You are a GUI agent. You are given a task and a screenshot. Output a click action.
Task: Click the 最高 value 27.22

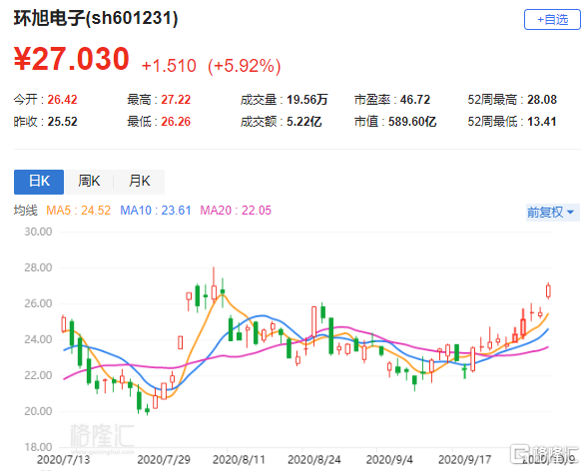pos(176,100)
